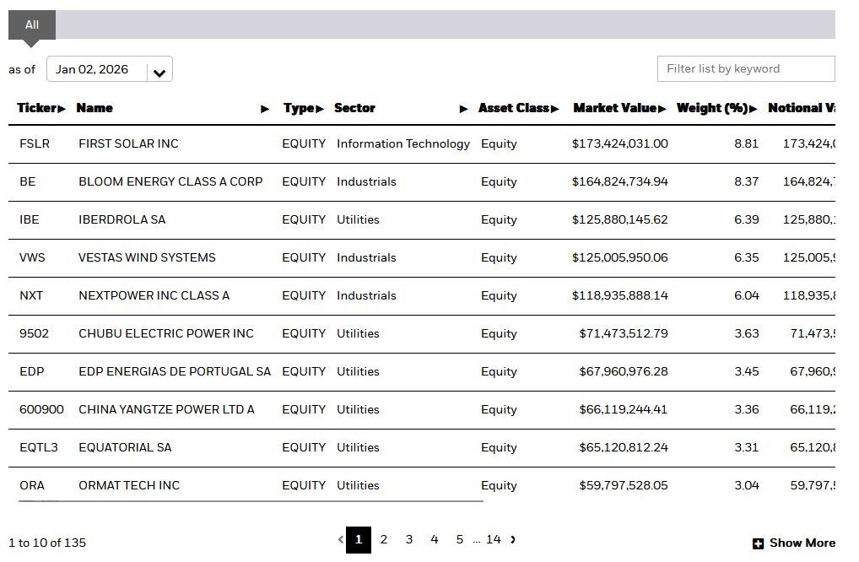This screenshot has width=859, height=562.
Task: Click the Show More plus icon
Action: [758, 543]
